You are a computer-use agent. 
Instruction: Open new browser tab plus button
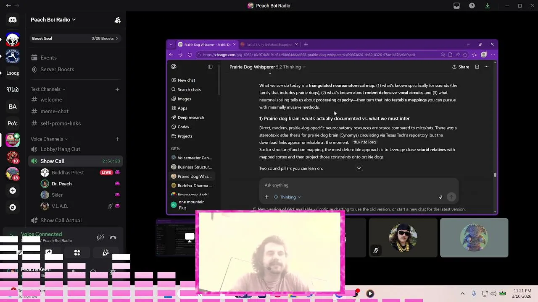306,44
